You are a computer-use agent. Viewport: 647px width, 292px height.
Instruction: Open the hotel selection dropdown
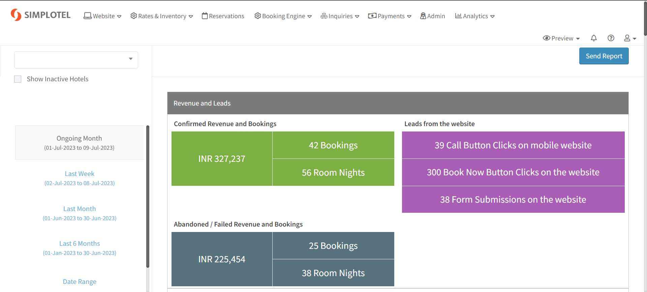[x=76, y=60]
